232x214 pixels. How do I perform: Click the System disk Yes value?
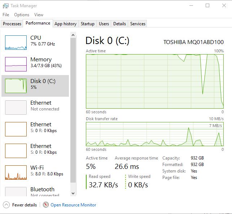pos(194,171)
